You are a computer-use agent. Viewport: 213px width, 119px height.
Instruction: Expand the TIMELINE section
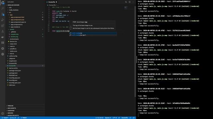coord(10,106)
